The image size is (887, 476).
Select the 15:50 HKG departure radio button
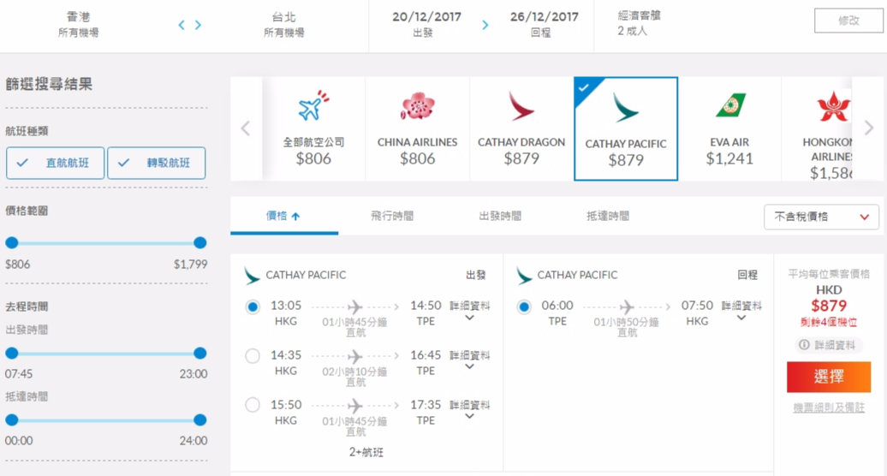point(253,405)
